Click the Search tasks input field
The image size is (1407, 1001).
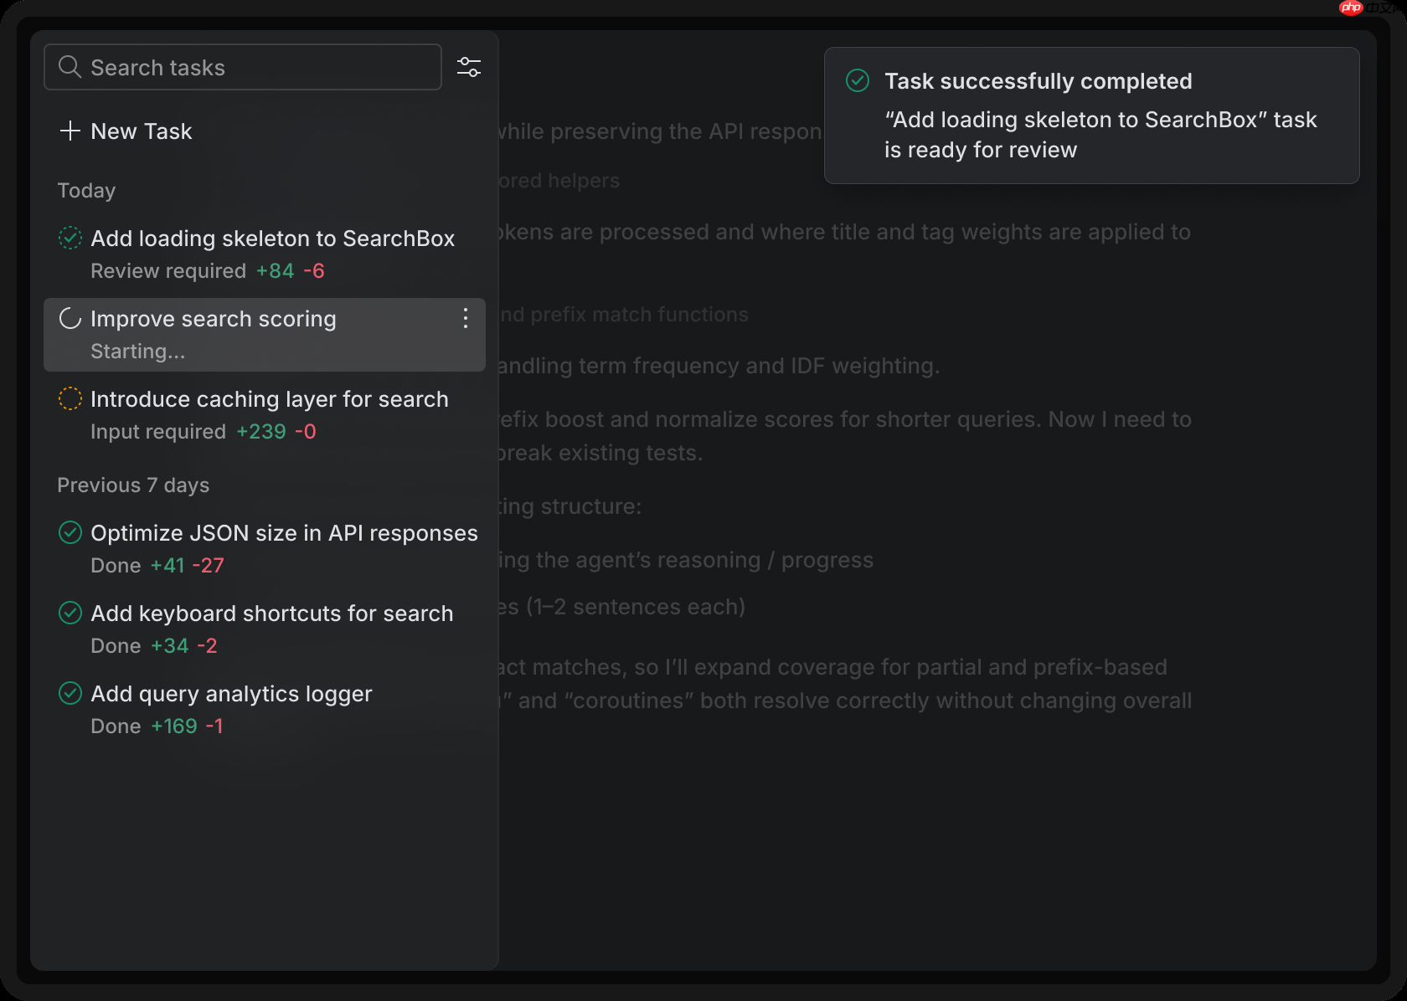pyautogui.click(x=243, y=67)
